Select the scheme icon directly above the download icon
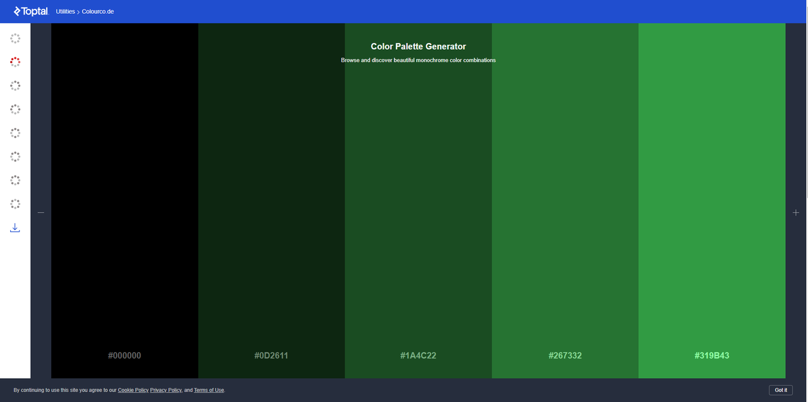Viewport: 808px width, 402px height. pos(15,204)
